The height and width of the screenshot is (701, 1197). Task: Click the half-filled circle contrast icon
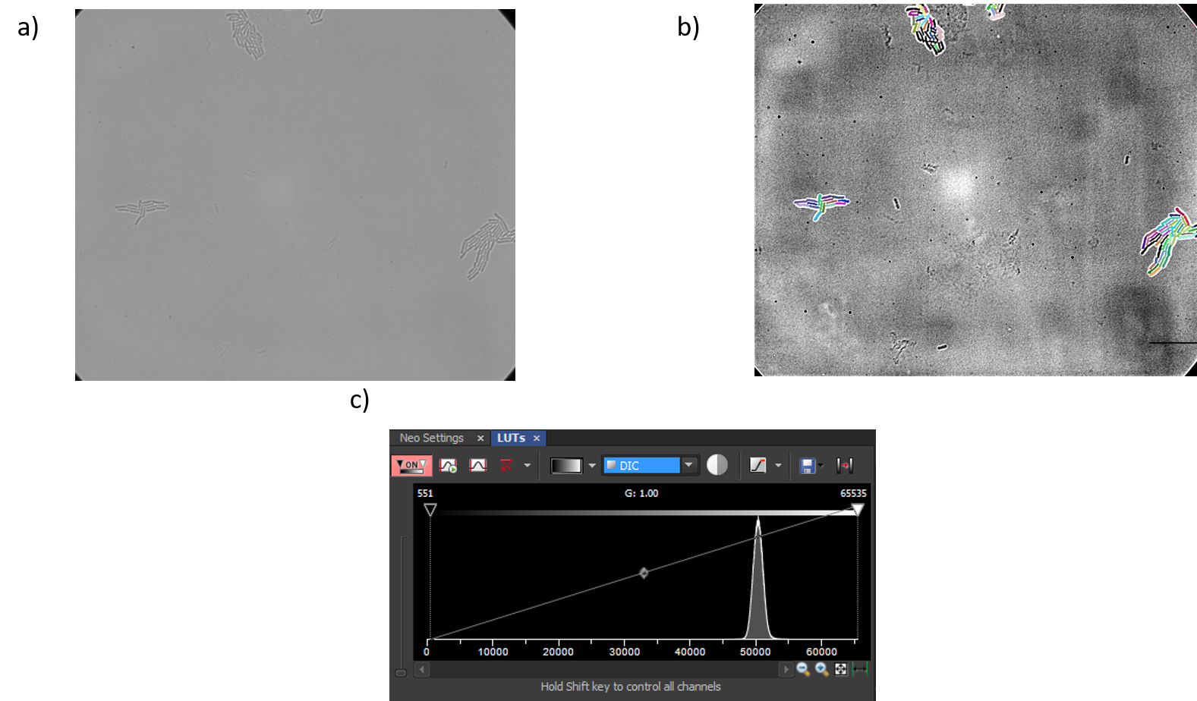(x=717, y=465)
